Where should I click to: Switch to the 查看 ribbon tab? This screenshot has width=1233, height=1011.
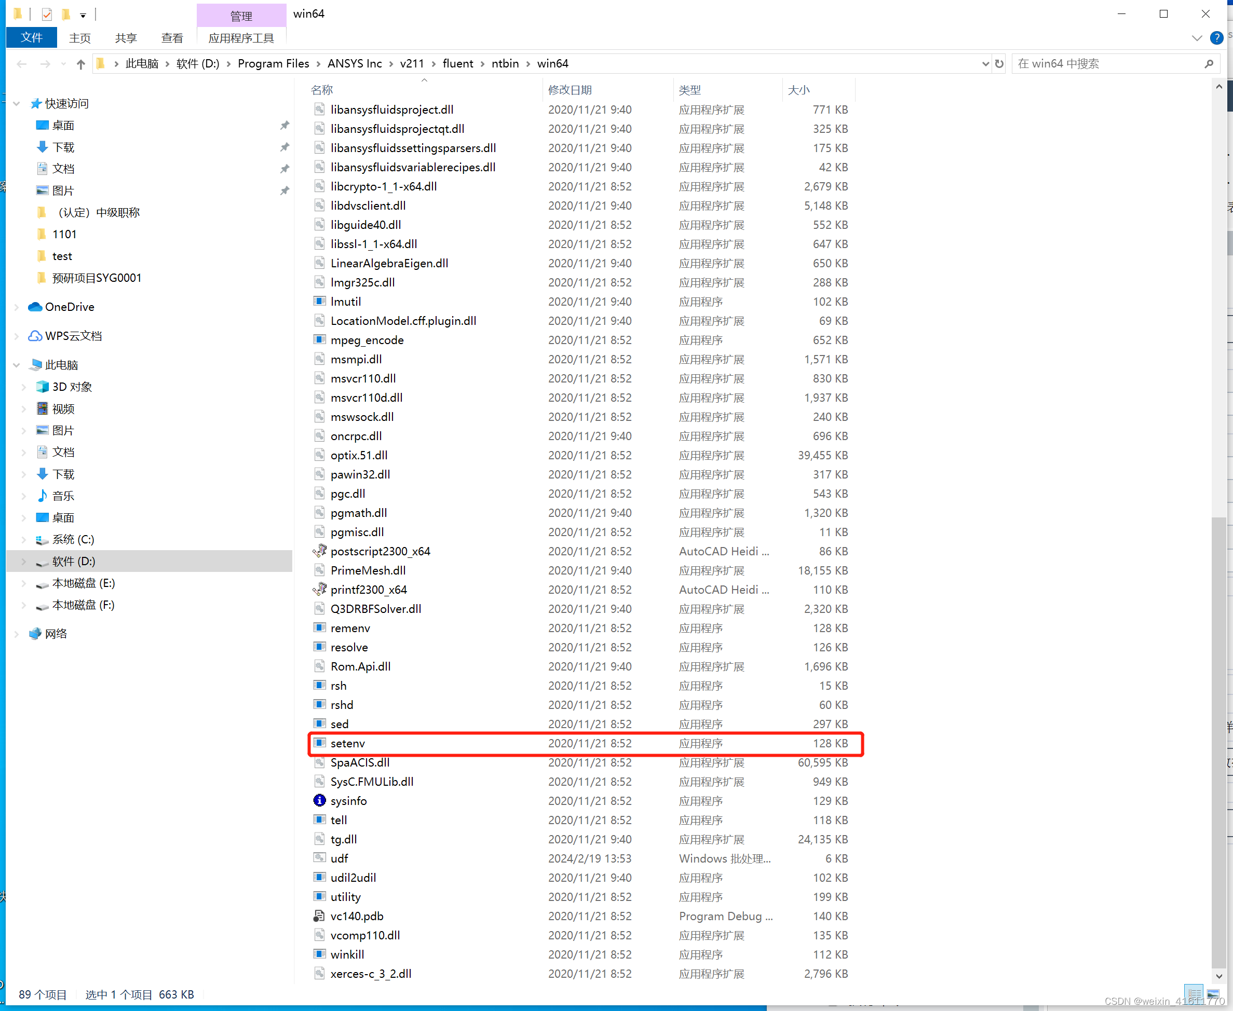(x=172, y=38)
